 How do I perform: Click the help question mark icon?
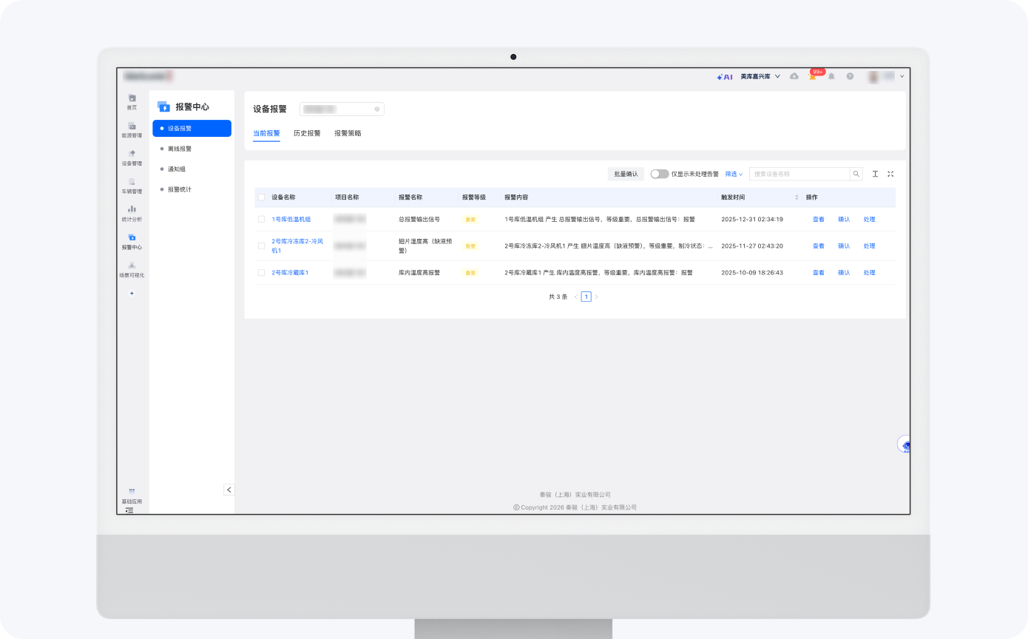[850, 76]
